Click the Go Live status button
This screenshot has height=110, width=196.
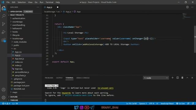[180, 104]
